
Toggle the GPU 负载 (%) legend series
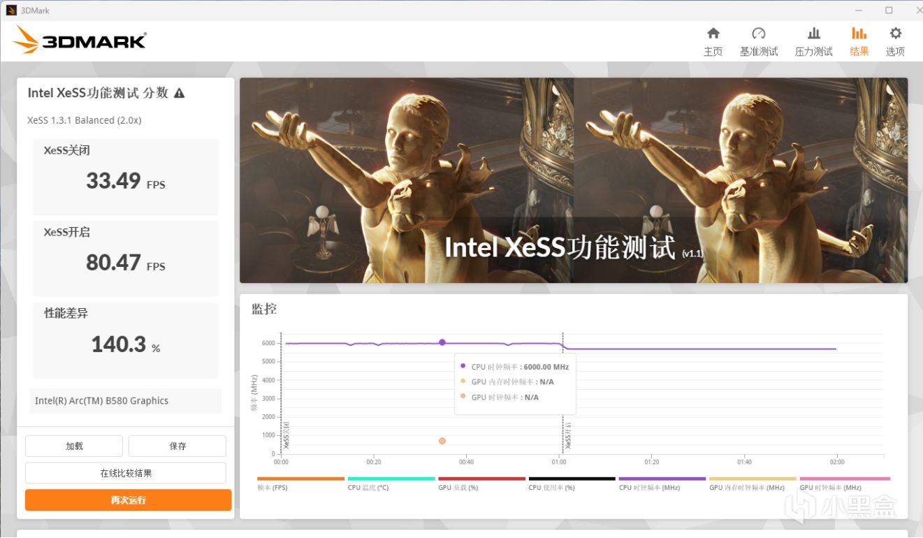click(x=481, y=484)
